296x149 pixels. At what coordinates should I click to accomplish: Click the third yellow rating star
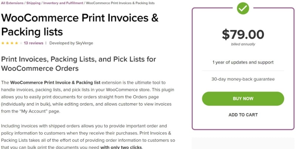[x=12, y=43]
